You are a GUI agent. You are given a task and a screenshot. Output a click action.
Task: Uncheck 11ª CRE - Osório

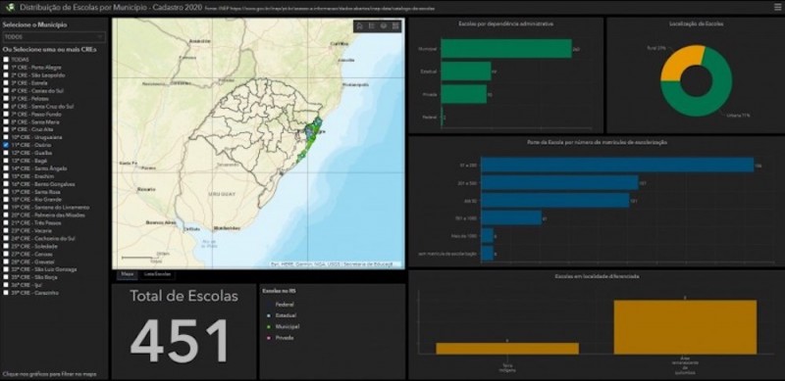click(x=6, y=145)
